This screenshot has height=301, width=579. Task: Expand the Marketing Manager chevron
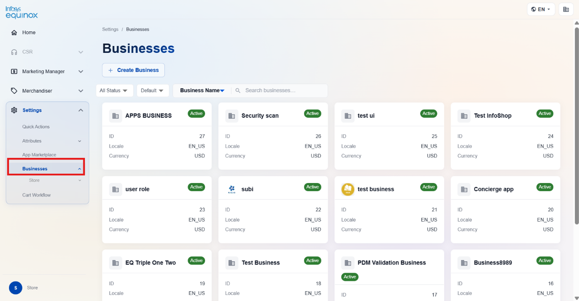81,71
